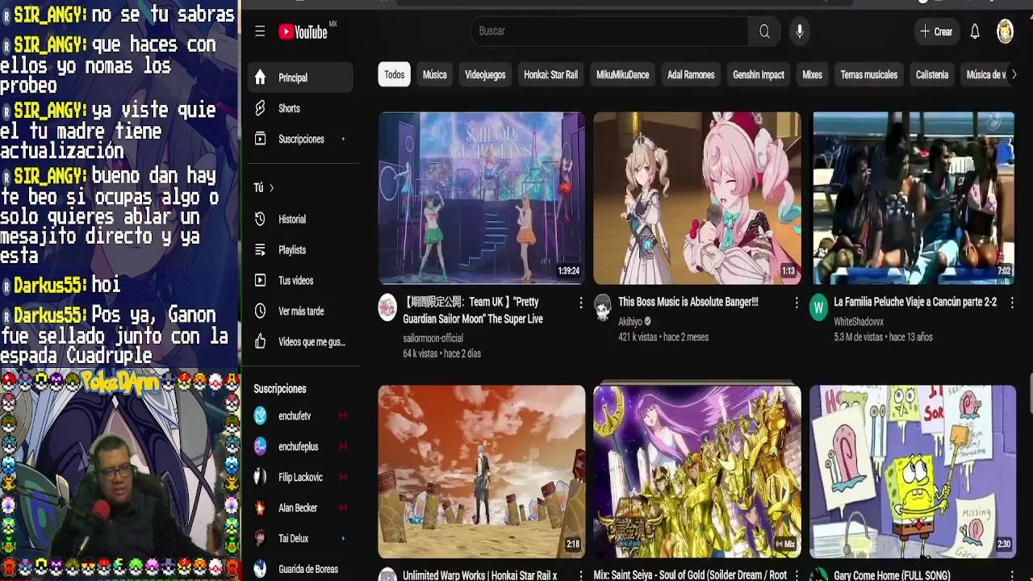
Task: Select the Calistenia filter chip
Action: point(931,74)
